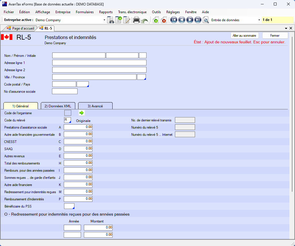Switch to the 3) Avancé tab

pyautogui.click(x=95, y=106)
